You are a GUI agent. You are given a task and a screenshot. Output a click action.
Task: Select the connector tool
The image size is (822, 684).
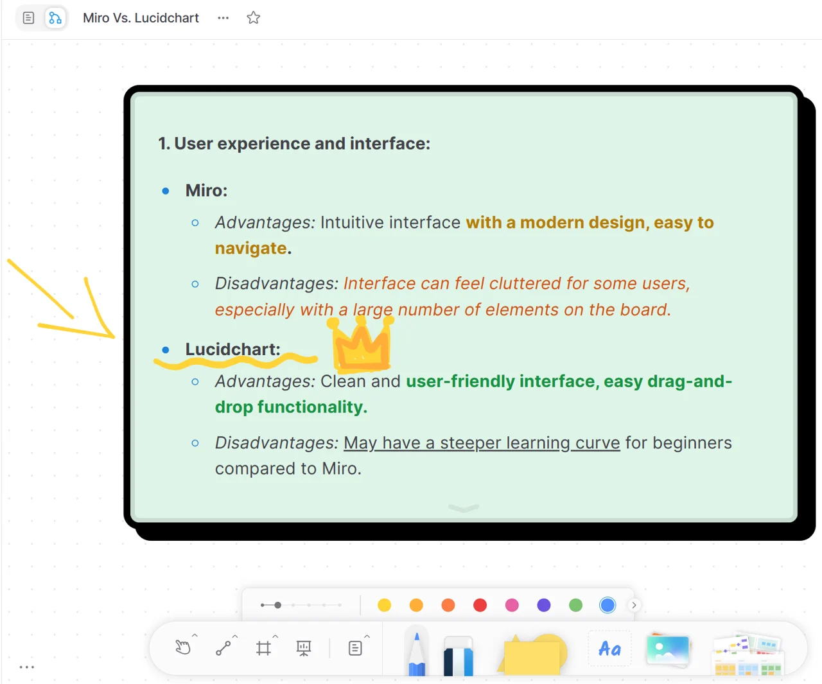[223, 648]
